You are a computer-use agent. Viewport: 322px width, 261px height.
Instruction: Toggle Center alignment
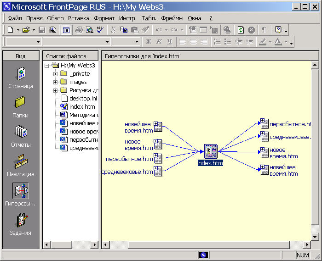pyautogui.click(x=193, y=42)
